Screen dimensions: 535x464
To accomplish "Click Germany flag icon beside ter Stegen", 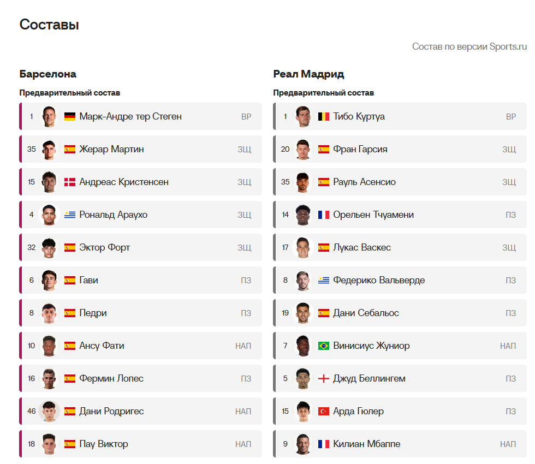I will tap(69, 116).
